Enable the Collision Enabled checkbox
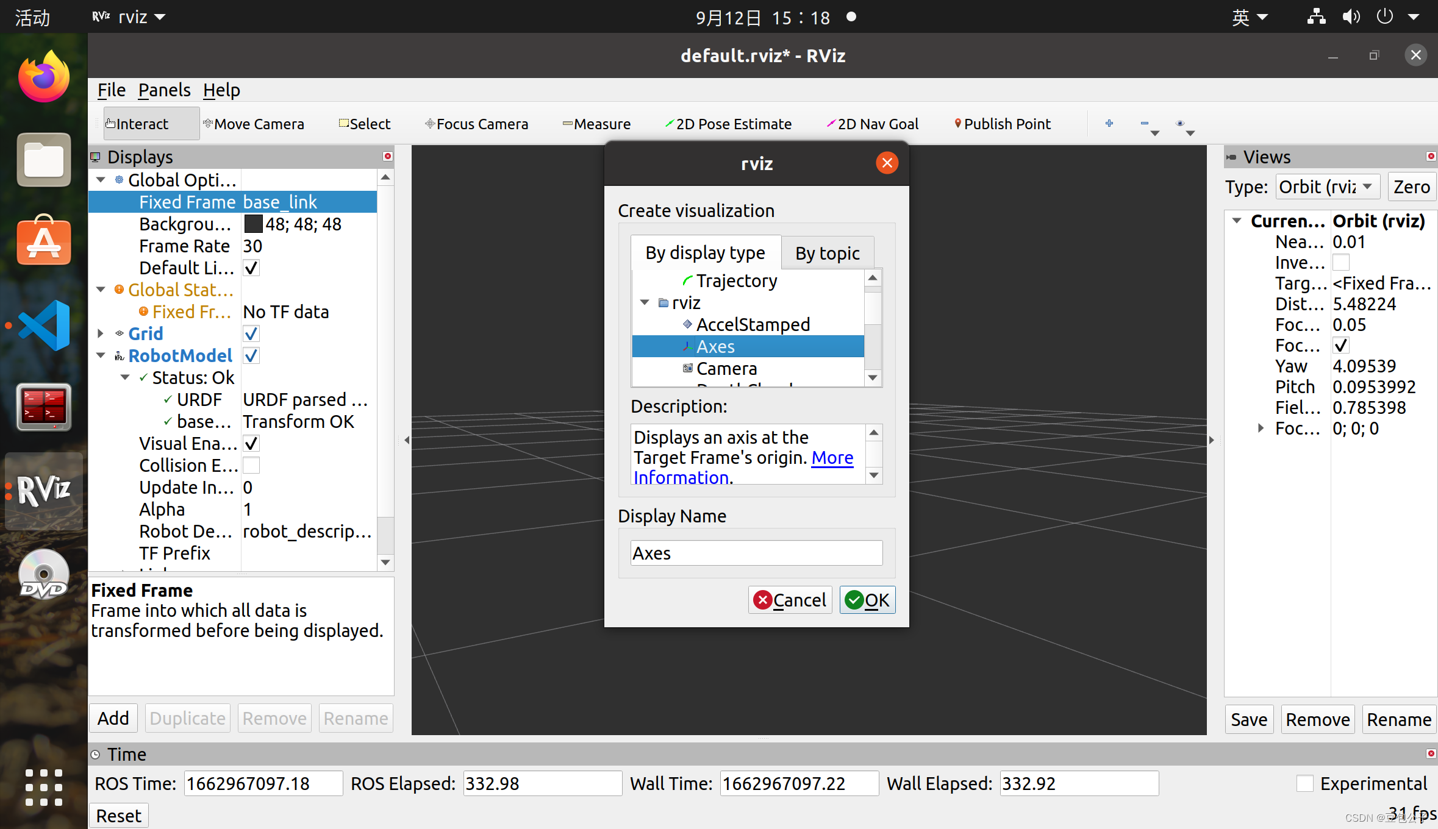The width and height of the screenshot is (1438, 829). click(x=251, y=465)
